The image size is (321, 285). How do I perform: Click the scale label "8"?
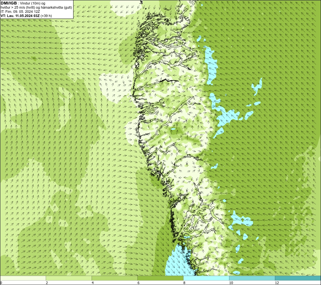(x=185, y=283)
